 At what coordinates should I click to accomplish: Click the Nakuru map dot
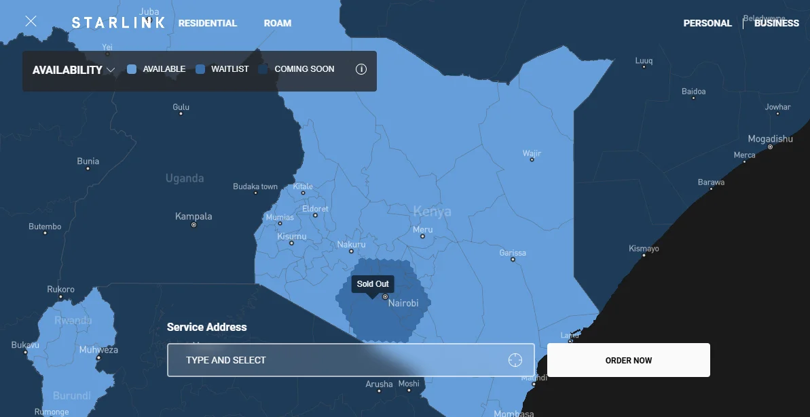(x=351, y=252)
